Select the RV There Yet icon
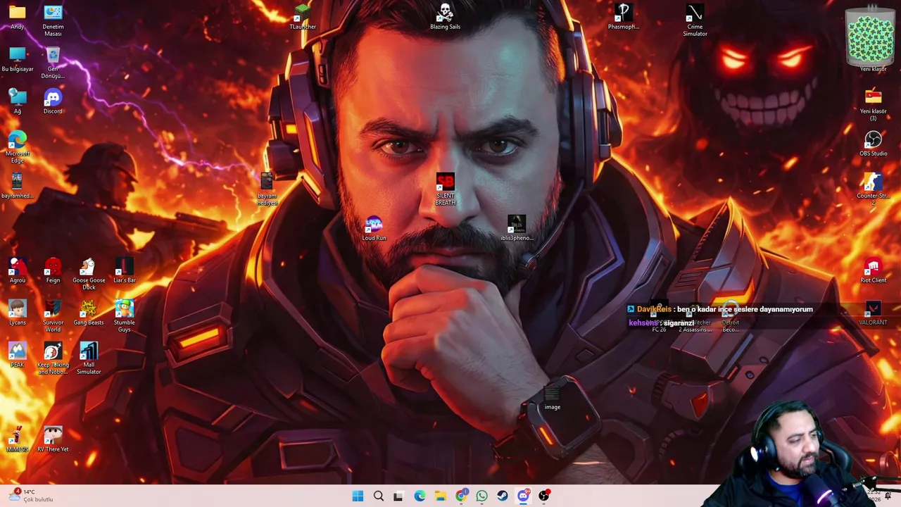901x507 pixels. pyautogui.click(x=53, y=440)
